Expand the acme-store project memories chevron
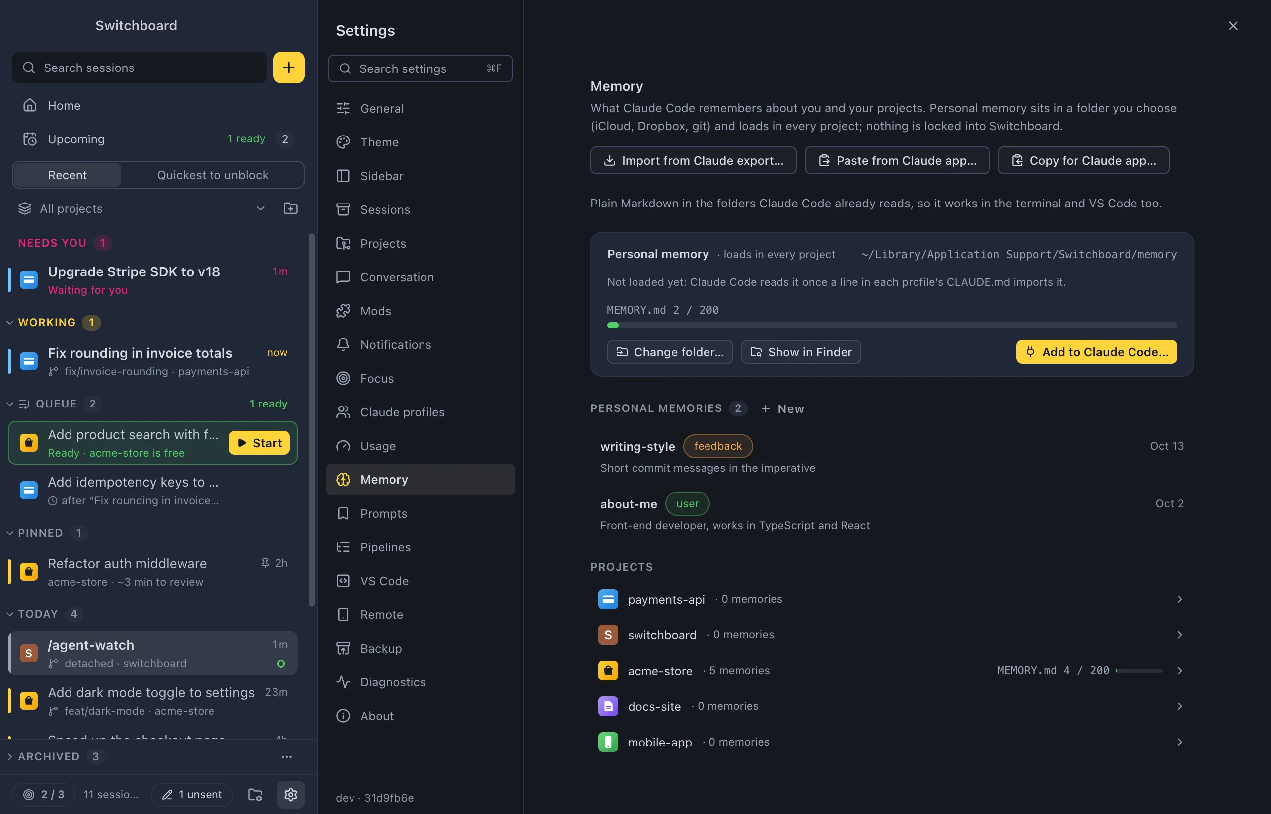This screenshot has height=814, width=1271. [x=1180, y=670]
